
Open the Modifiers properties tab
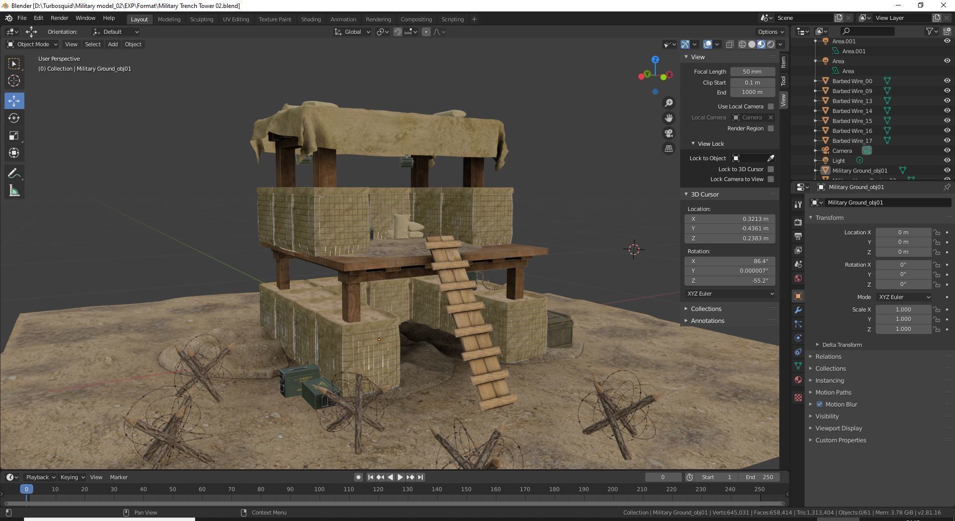click(798, 310)
